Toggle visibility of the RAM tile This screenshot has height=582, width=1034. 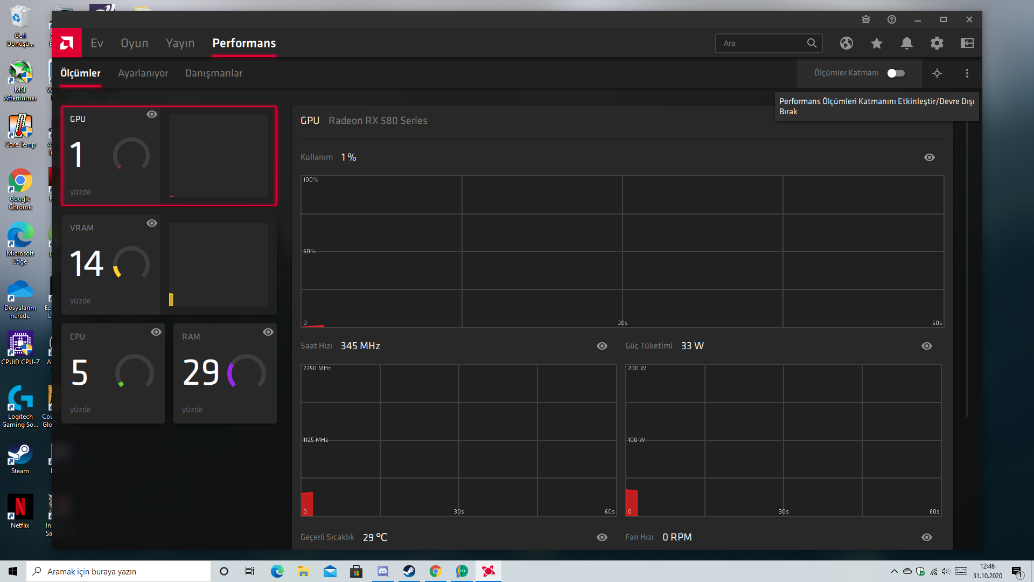coord(268,332)
